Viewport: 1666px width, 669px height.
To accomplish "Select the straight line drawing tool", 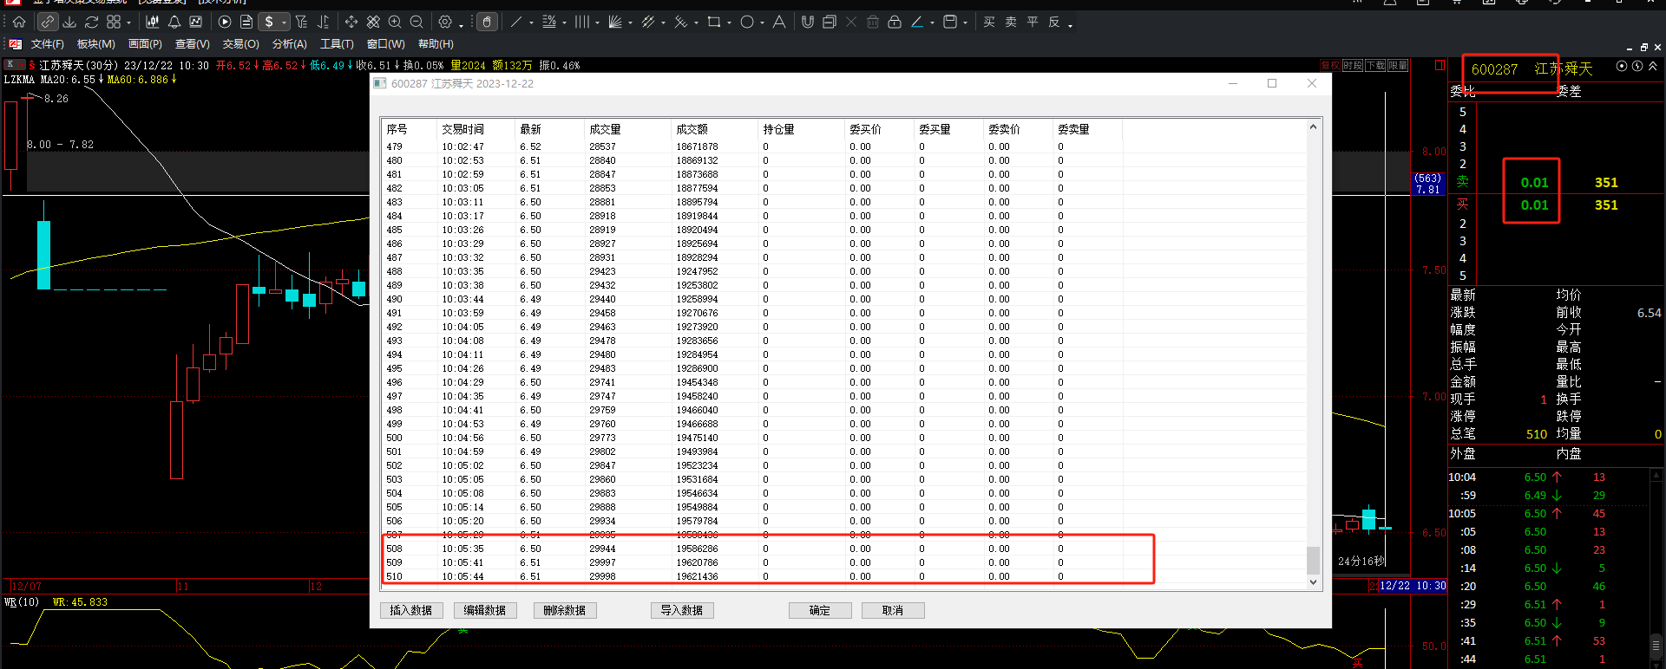I will 516,22.
